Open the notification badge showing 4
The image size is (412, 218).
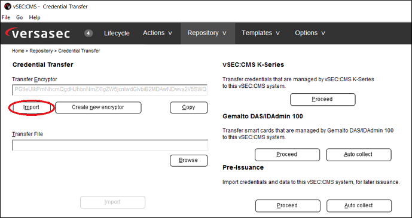[x=88, y=33]
